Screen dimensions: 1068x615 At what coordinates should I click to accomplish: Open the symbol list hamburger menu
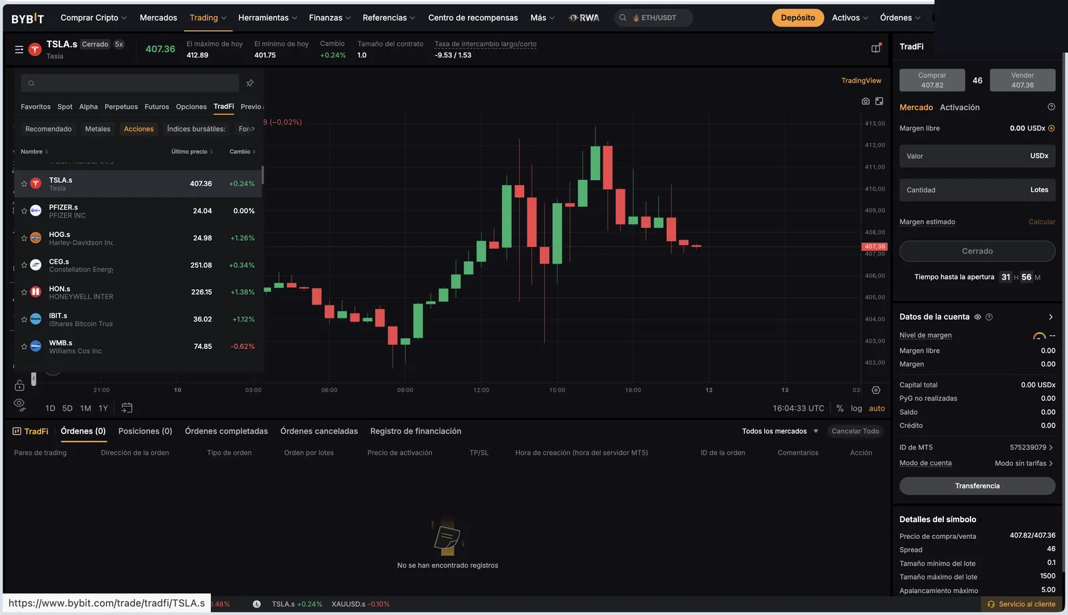coord(19,49)
